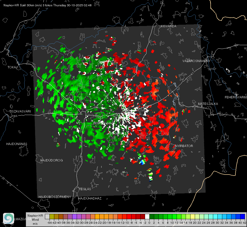Click the HAJDÚHADHÁZ town label
247x227 pixels.
90,198
